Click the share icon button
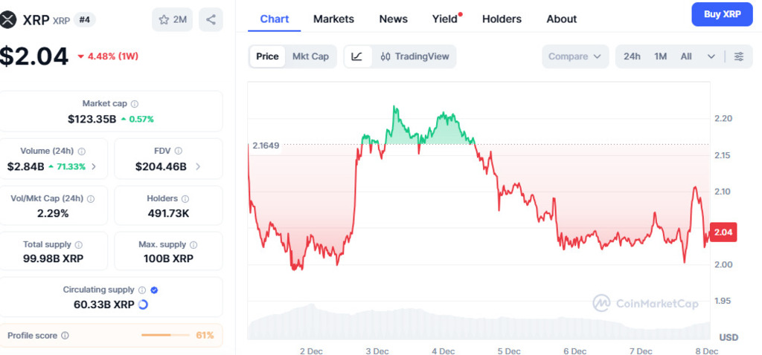Viewport: 762px width, 355px height. (211, 19)
